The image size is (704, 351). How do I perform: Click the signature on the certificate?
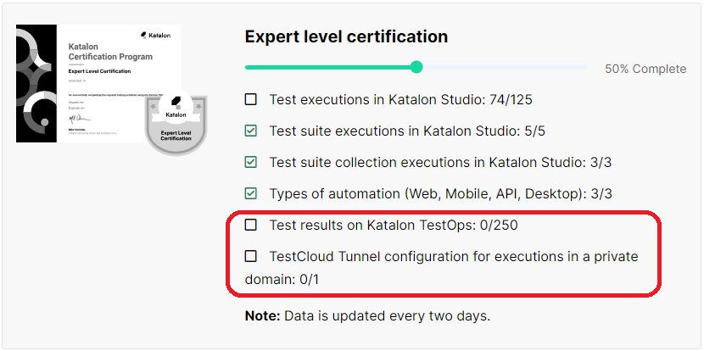coord(75,118)
